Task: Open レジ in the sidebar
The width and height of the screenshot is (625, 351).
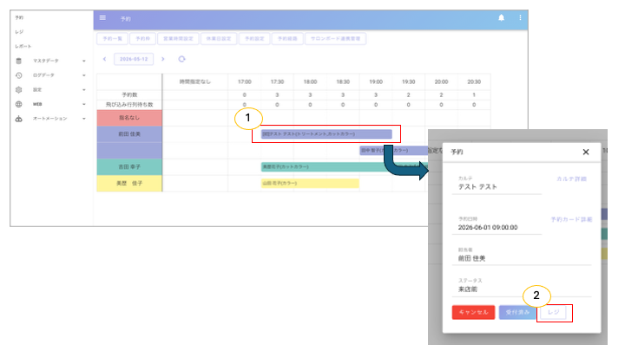Action: point(19,32)
